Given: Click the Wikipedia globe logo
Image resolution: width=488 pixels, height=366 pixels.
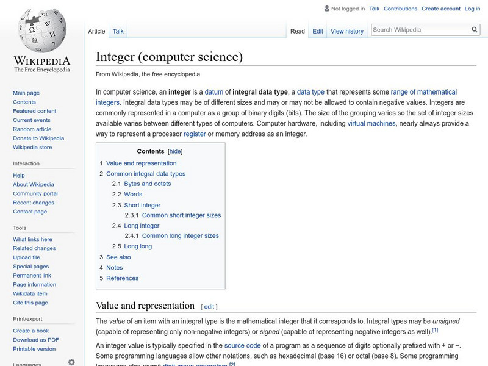Looking at the screenshot, I should (42, 30).
